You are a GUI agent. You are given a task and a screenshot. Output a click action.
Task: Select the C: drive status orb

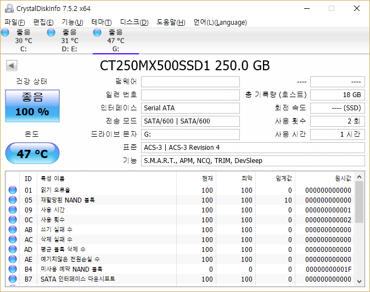5,32
